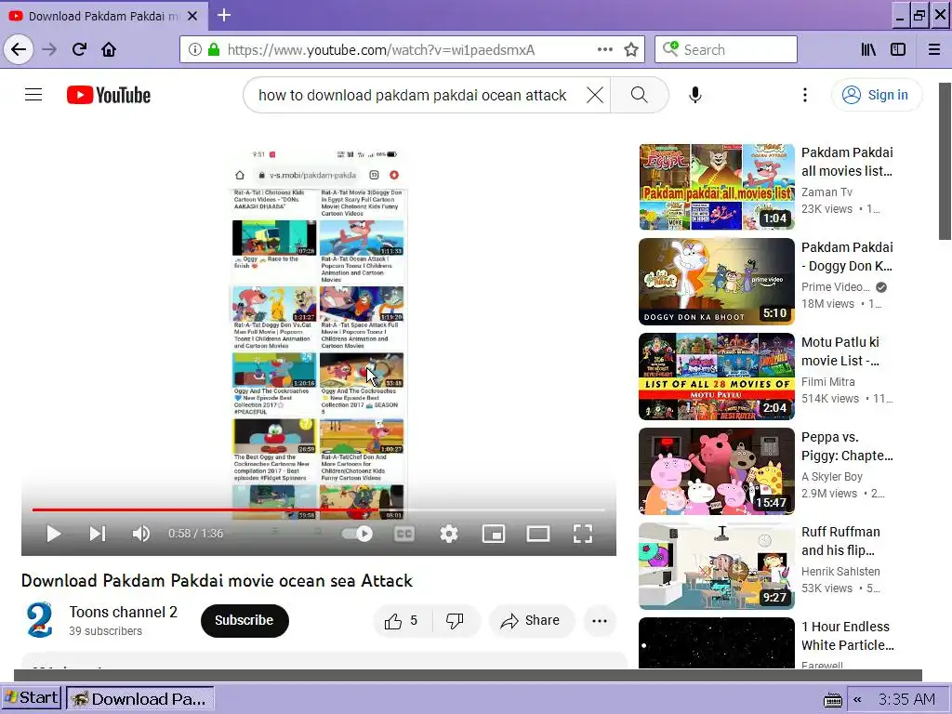
Task: Clear the YouTube search query
Action: point(595,95)
